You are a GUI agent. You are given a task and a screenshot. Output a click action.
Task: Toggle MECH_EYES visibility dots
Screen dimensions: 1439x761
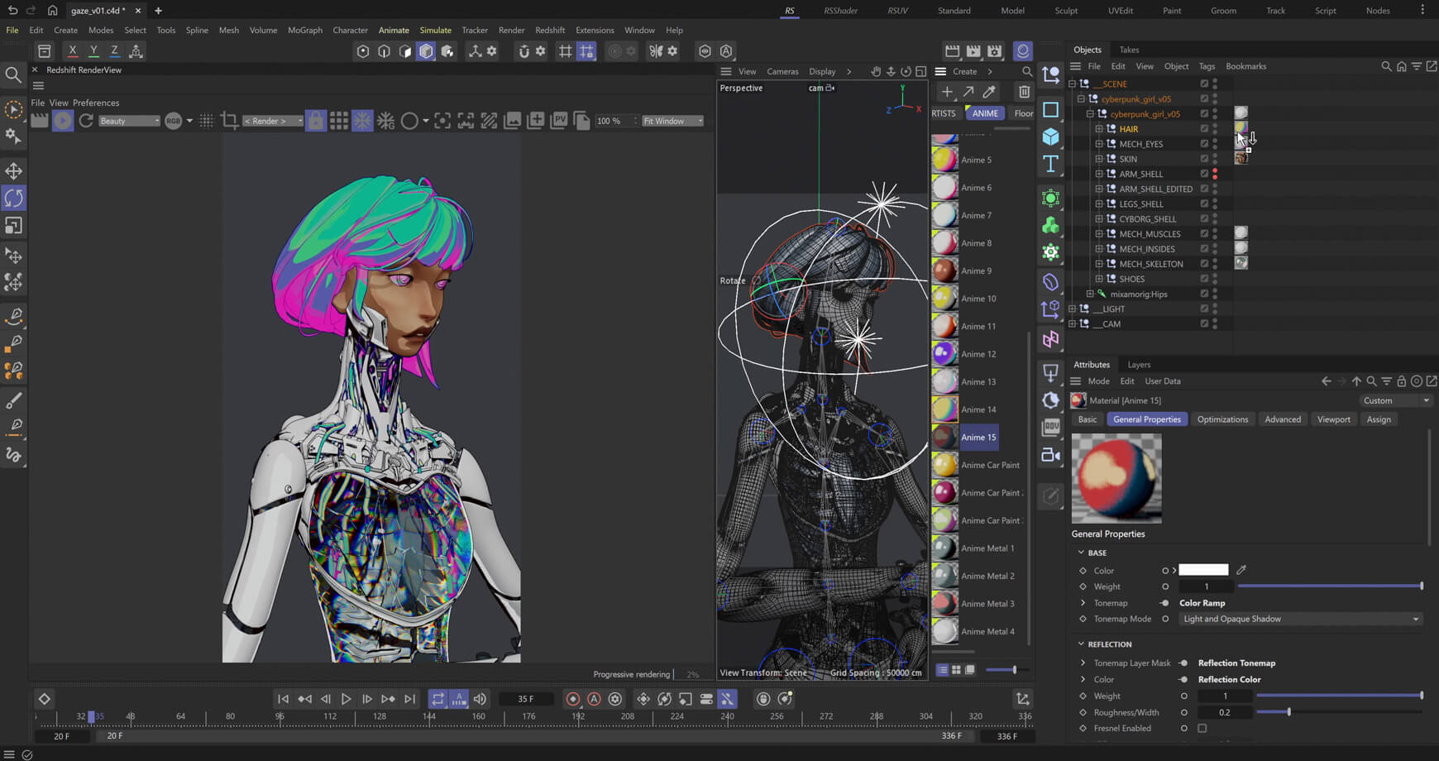1215,144
